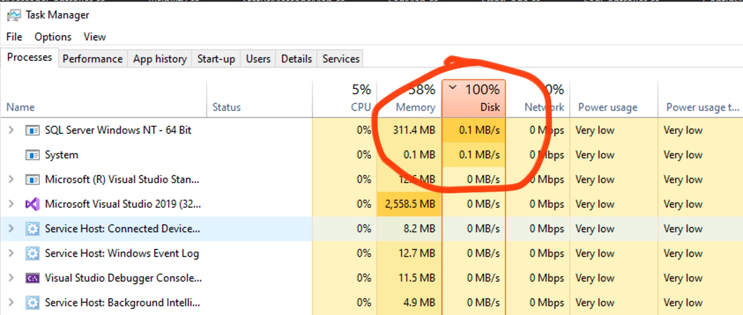Click the Service Host: Windows Event Log gear icon
Viewport: 743px width, 315px height.
(x=32, y=253)
